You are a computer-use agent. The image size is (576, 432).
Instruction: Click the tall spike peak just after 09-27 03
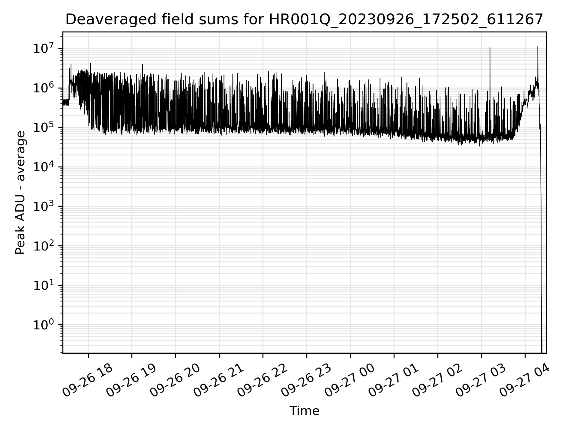coord(490,48)
